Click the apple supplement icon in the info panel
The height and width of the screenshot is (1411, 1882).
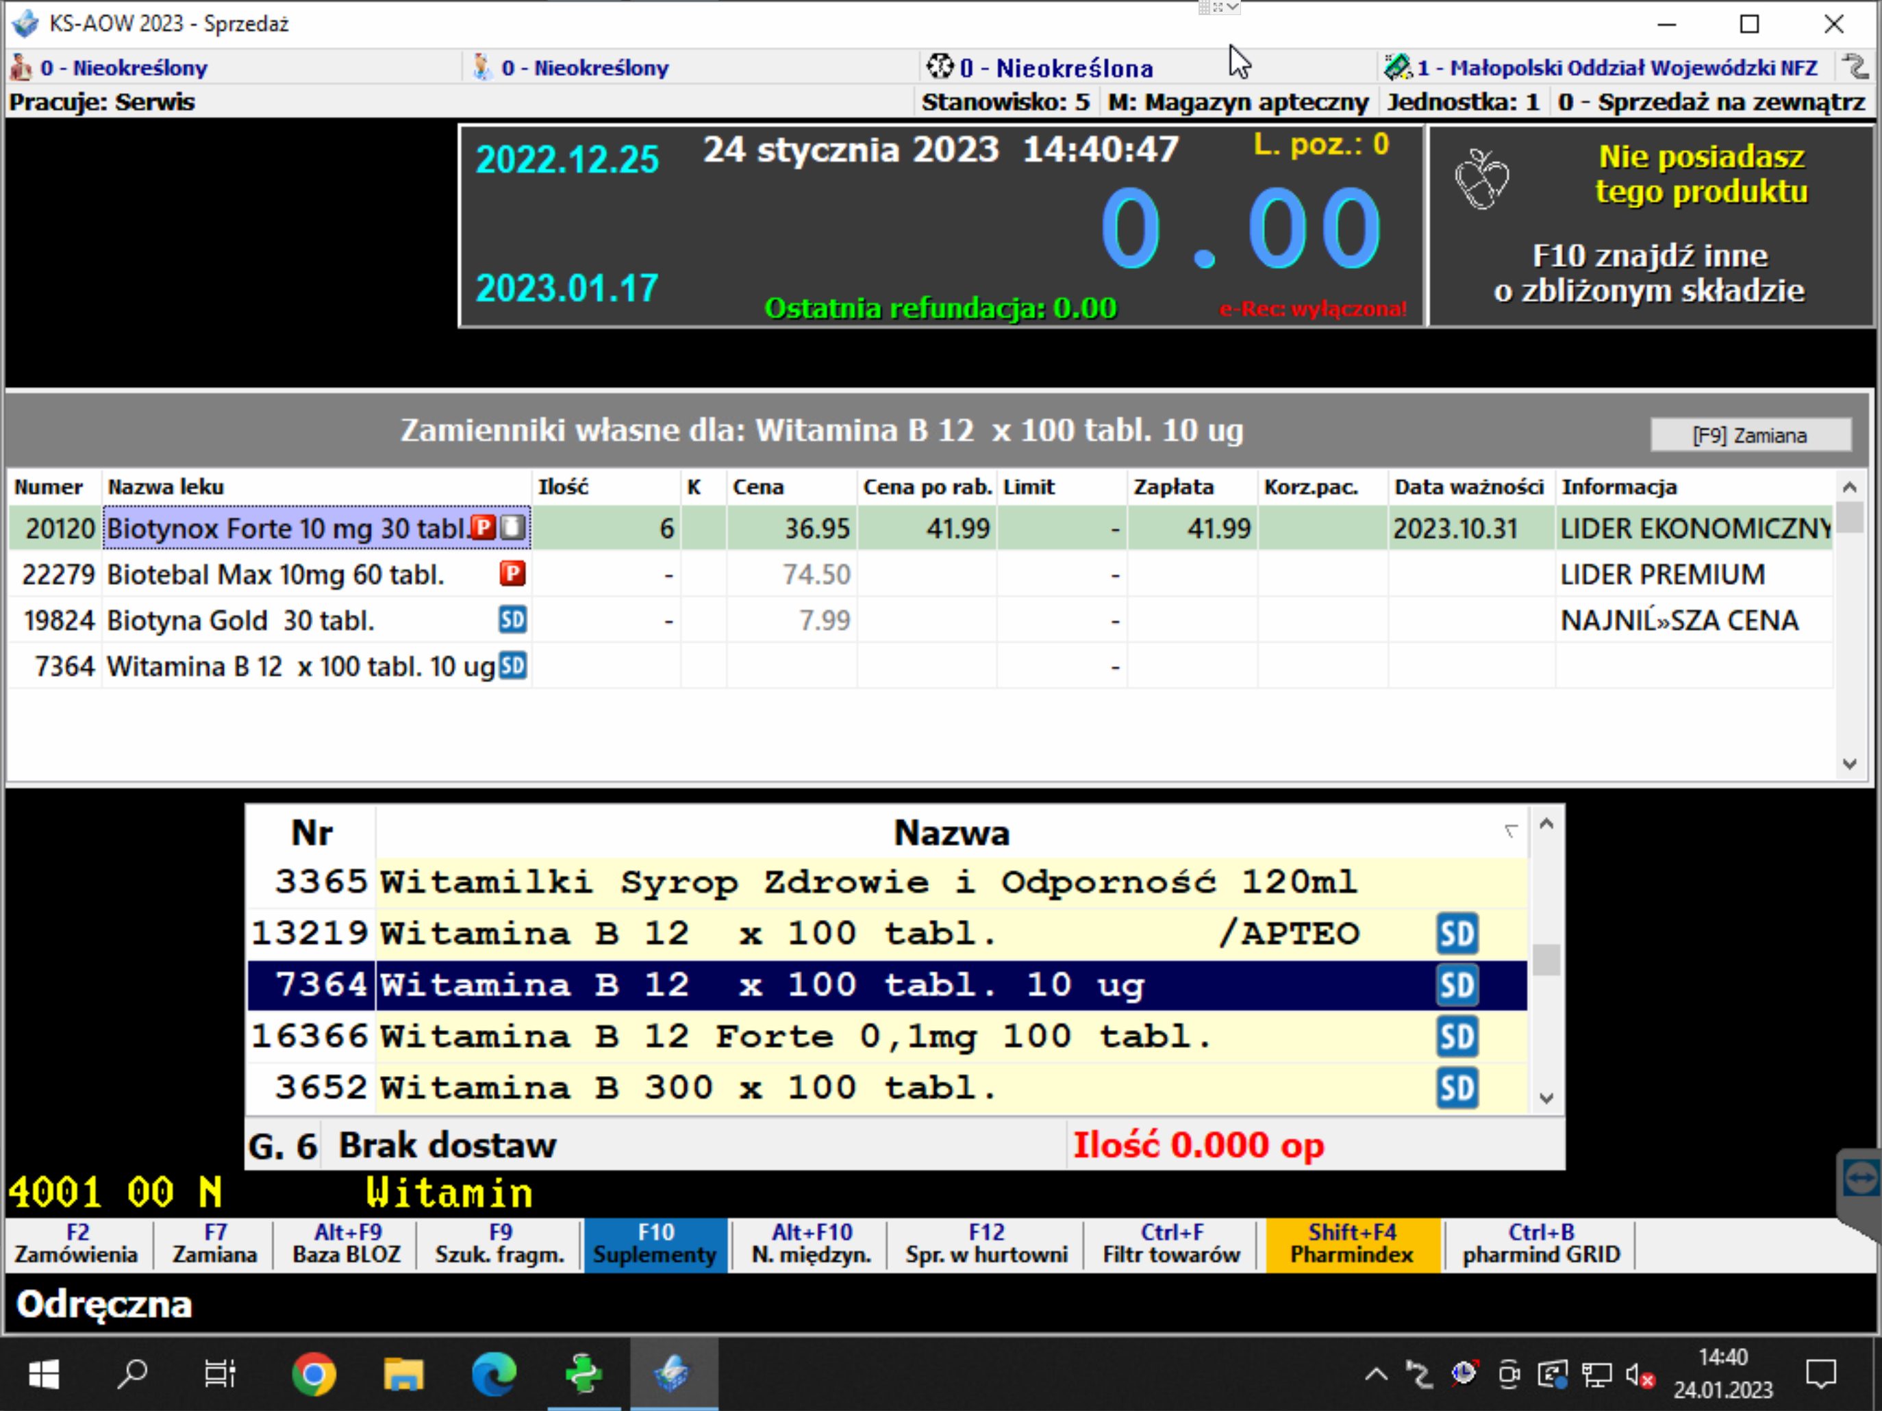[x=1481, y=179]
